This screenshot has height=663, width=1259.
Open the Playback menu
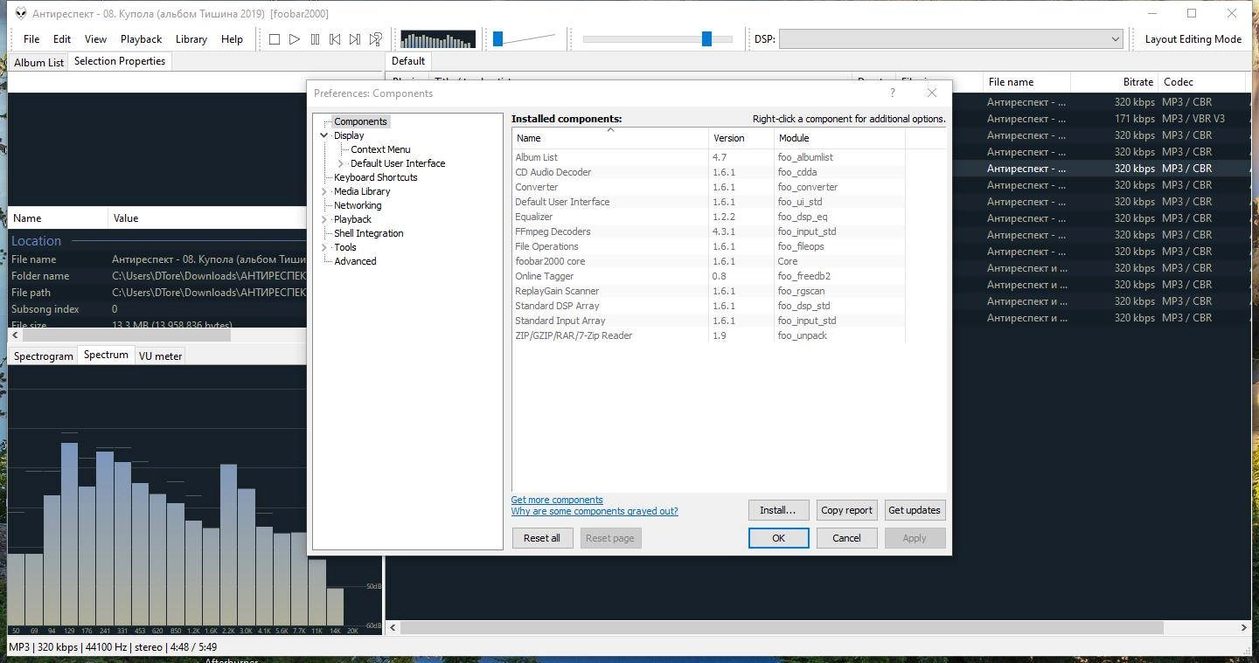point(141,39)
